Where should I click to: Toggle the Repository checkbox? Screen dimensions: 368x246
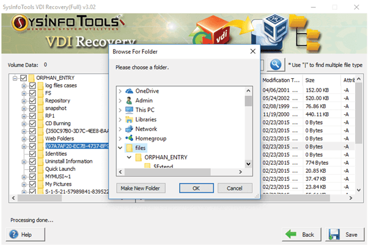tap(32, 101)
